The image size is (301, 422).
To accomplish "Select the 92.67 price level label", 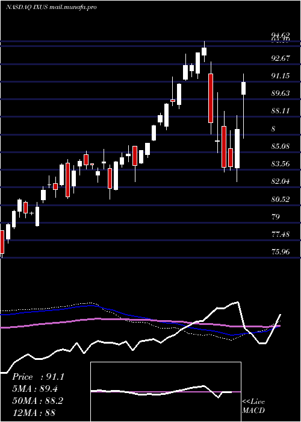I will (x=281, y=58).
